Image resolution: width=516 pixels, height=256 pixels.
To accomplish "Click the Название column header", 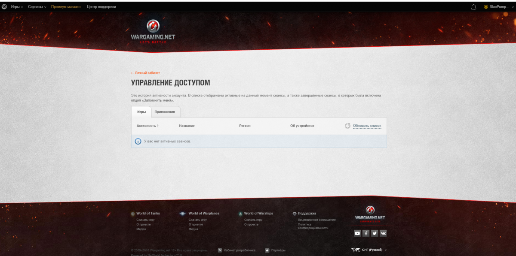I will click(187, 126).
